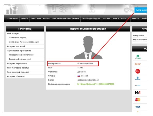Select the OKPAY payment logo
153x116 pixels.
click(x=138, y=64)
